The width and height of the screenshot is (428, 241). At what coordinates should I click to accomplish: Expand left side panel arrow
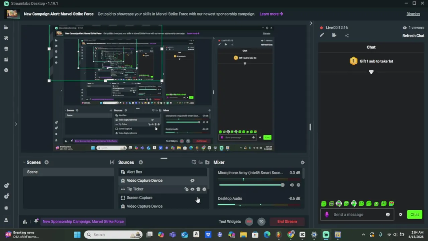tap(16, 124)
